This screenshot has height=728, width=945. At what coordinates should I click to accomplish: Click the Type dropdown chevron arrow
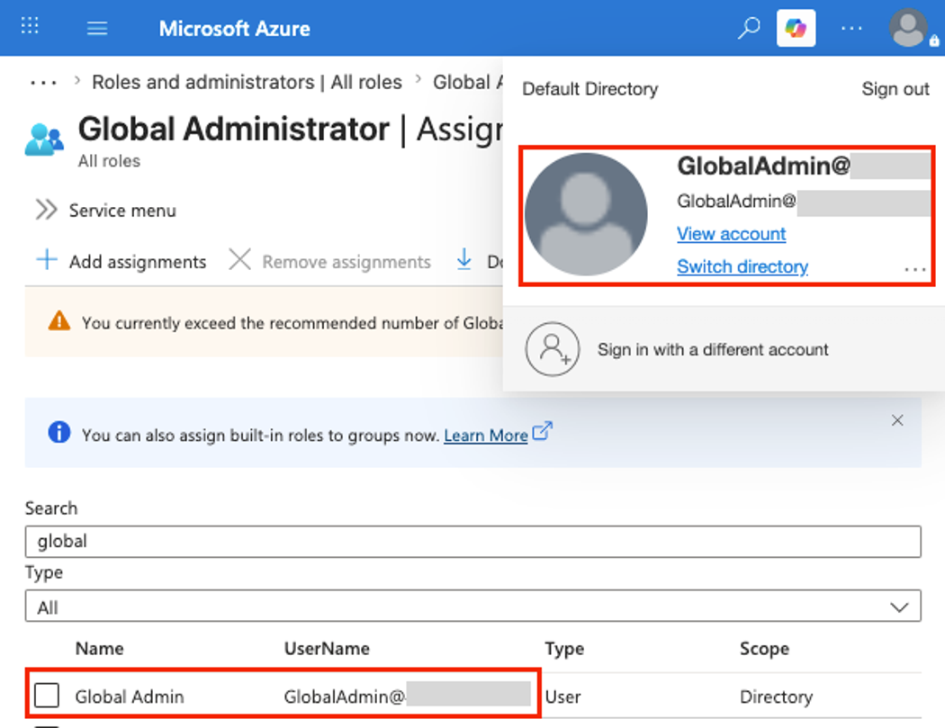coord(899,607)
